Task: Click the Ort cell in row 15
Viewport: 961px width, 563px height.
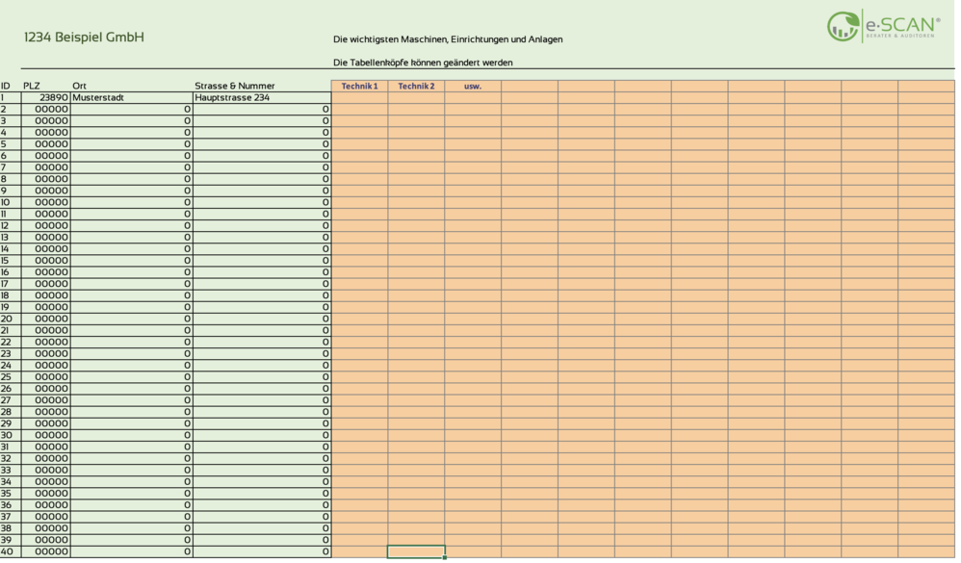Action: (132, 261)
